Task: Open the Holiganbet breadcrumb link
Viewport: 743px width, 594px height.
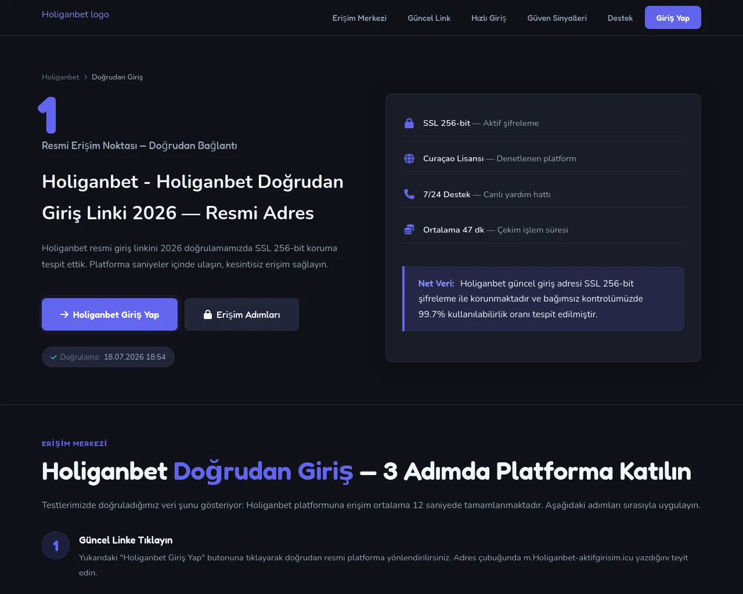Action: 60,77
